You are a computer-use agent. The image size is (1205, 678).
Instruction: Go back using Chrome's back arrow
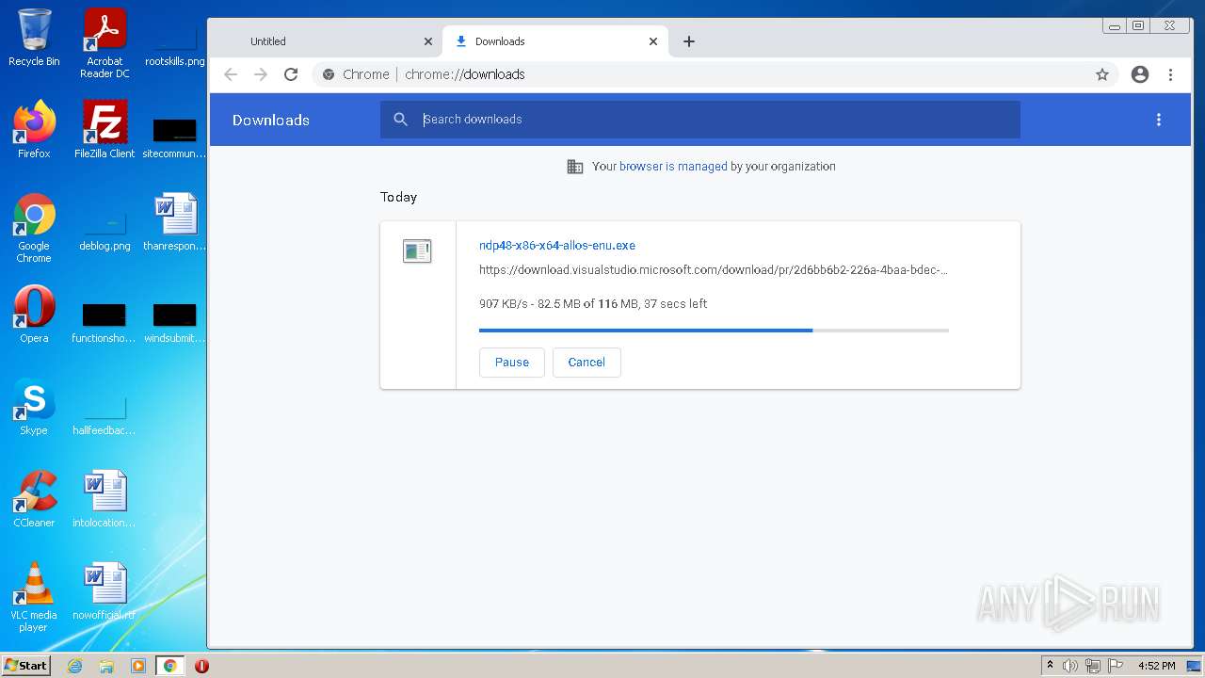pyautogui.click(x=231, y=74)
